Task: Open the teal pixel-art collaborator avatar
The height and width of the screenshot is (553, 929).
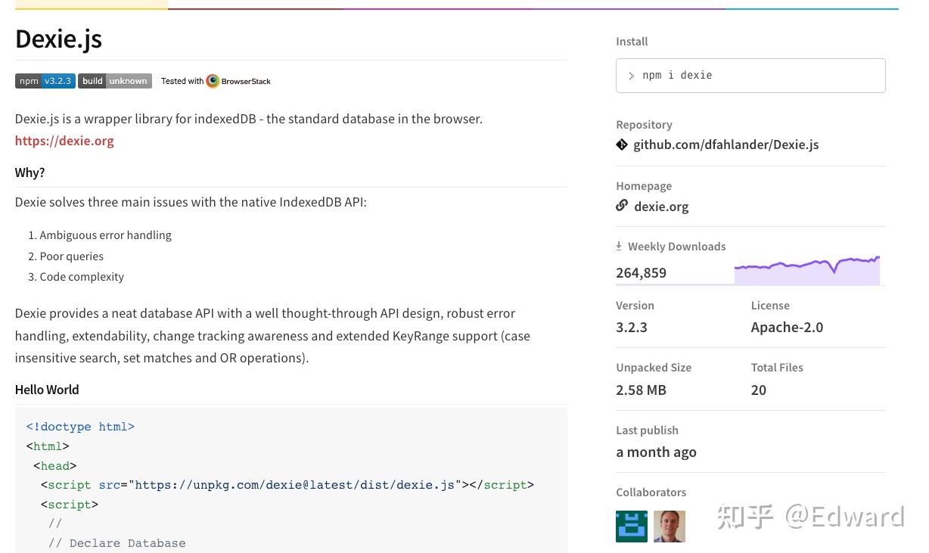Action: 632,527
